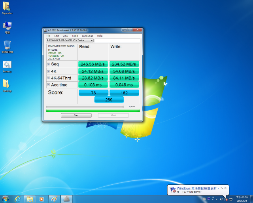
Task: Click the read score 78
Action: tap(93, 93)
